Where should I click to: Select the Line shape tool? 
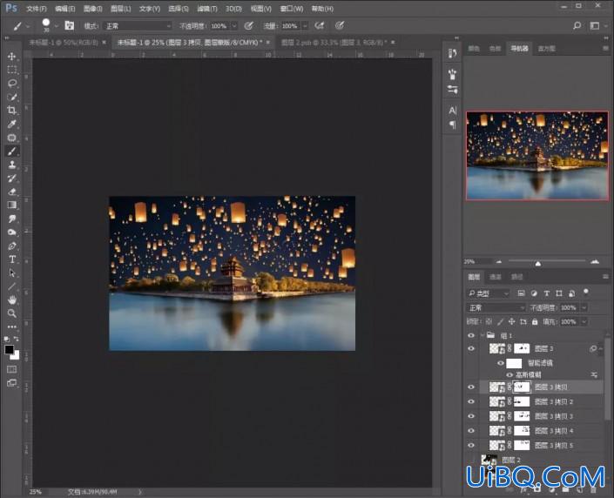(x=11, y=286)
